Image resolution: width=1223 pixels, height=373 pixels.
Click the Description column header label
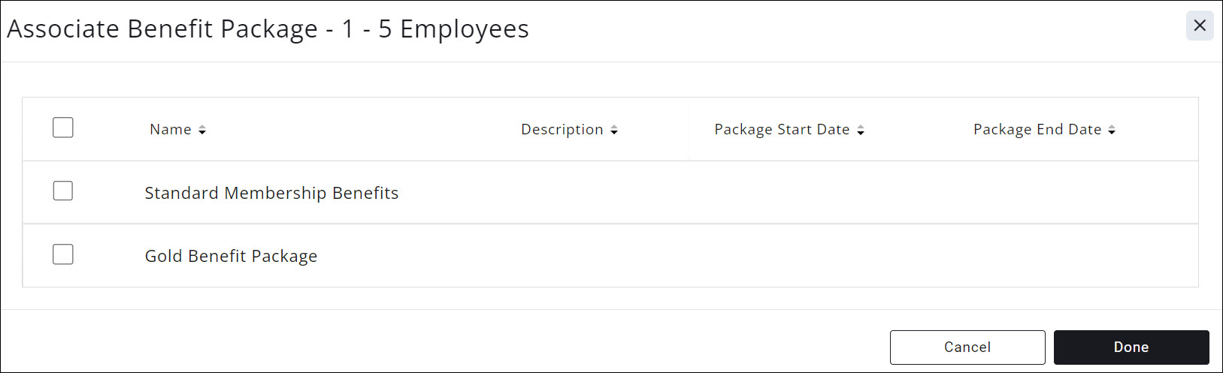[x=562, y=130]
